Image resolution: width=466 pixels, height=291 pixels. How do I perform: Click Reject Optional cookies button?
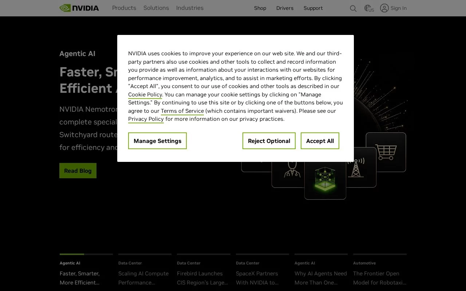[269, 141]
